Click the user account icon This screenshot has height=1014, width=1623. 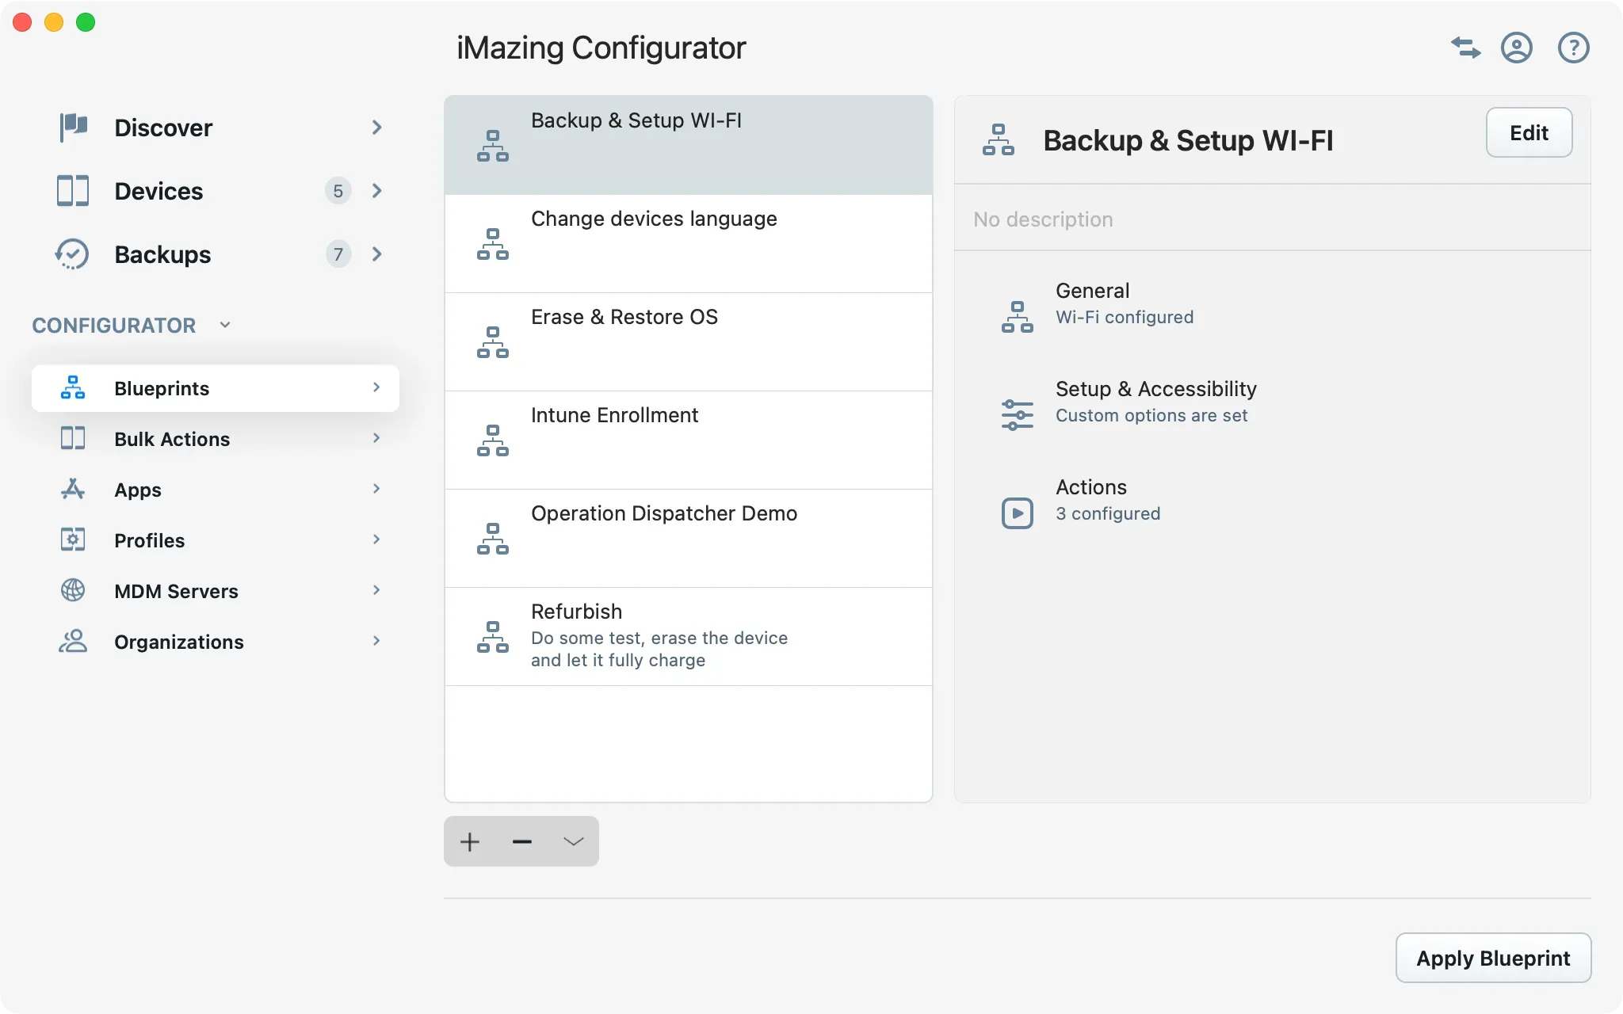1517,48
